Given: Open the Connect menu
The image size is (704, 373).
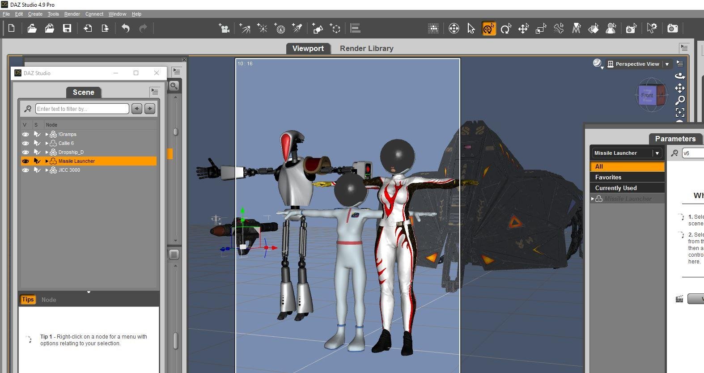Looking at the screenshot, I should (94, 14).
